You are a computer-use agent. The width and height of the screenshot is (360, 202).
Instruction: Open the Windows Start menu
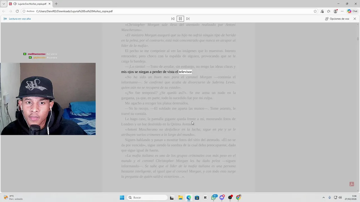coord(122,198)
